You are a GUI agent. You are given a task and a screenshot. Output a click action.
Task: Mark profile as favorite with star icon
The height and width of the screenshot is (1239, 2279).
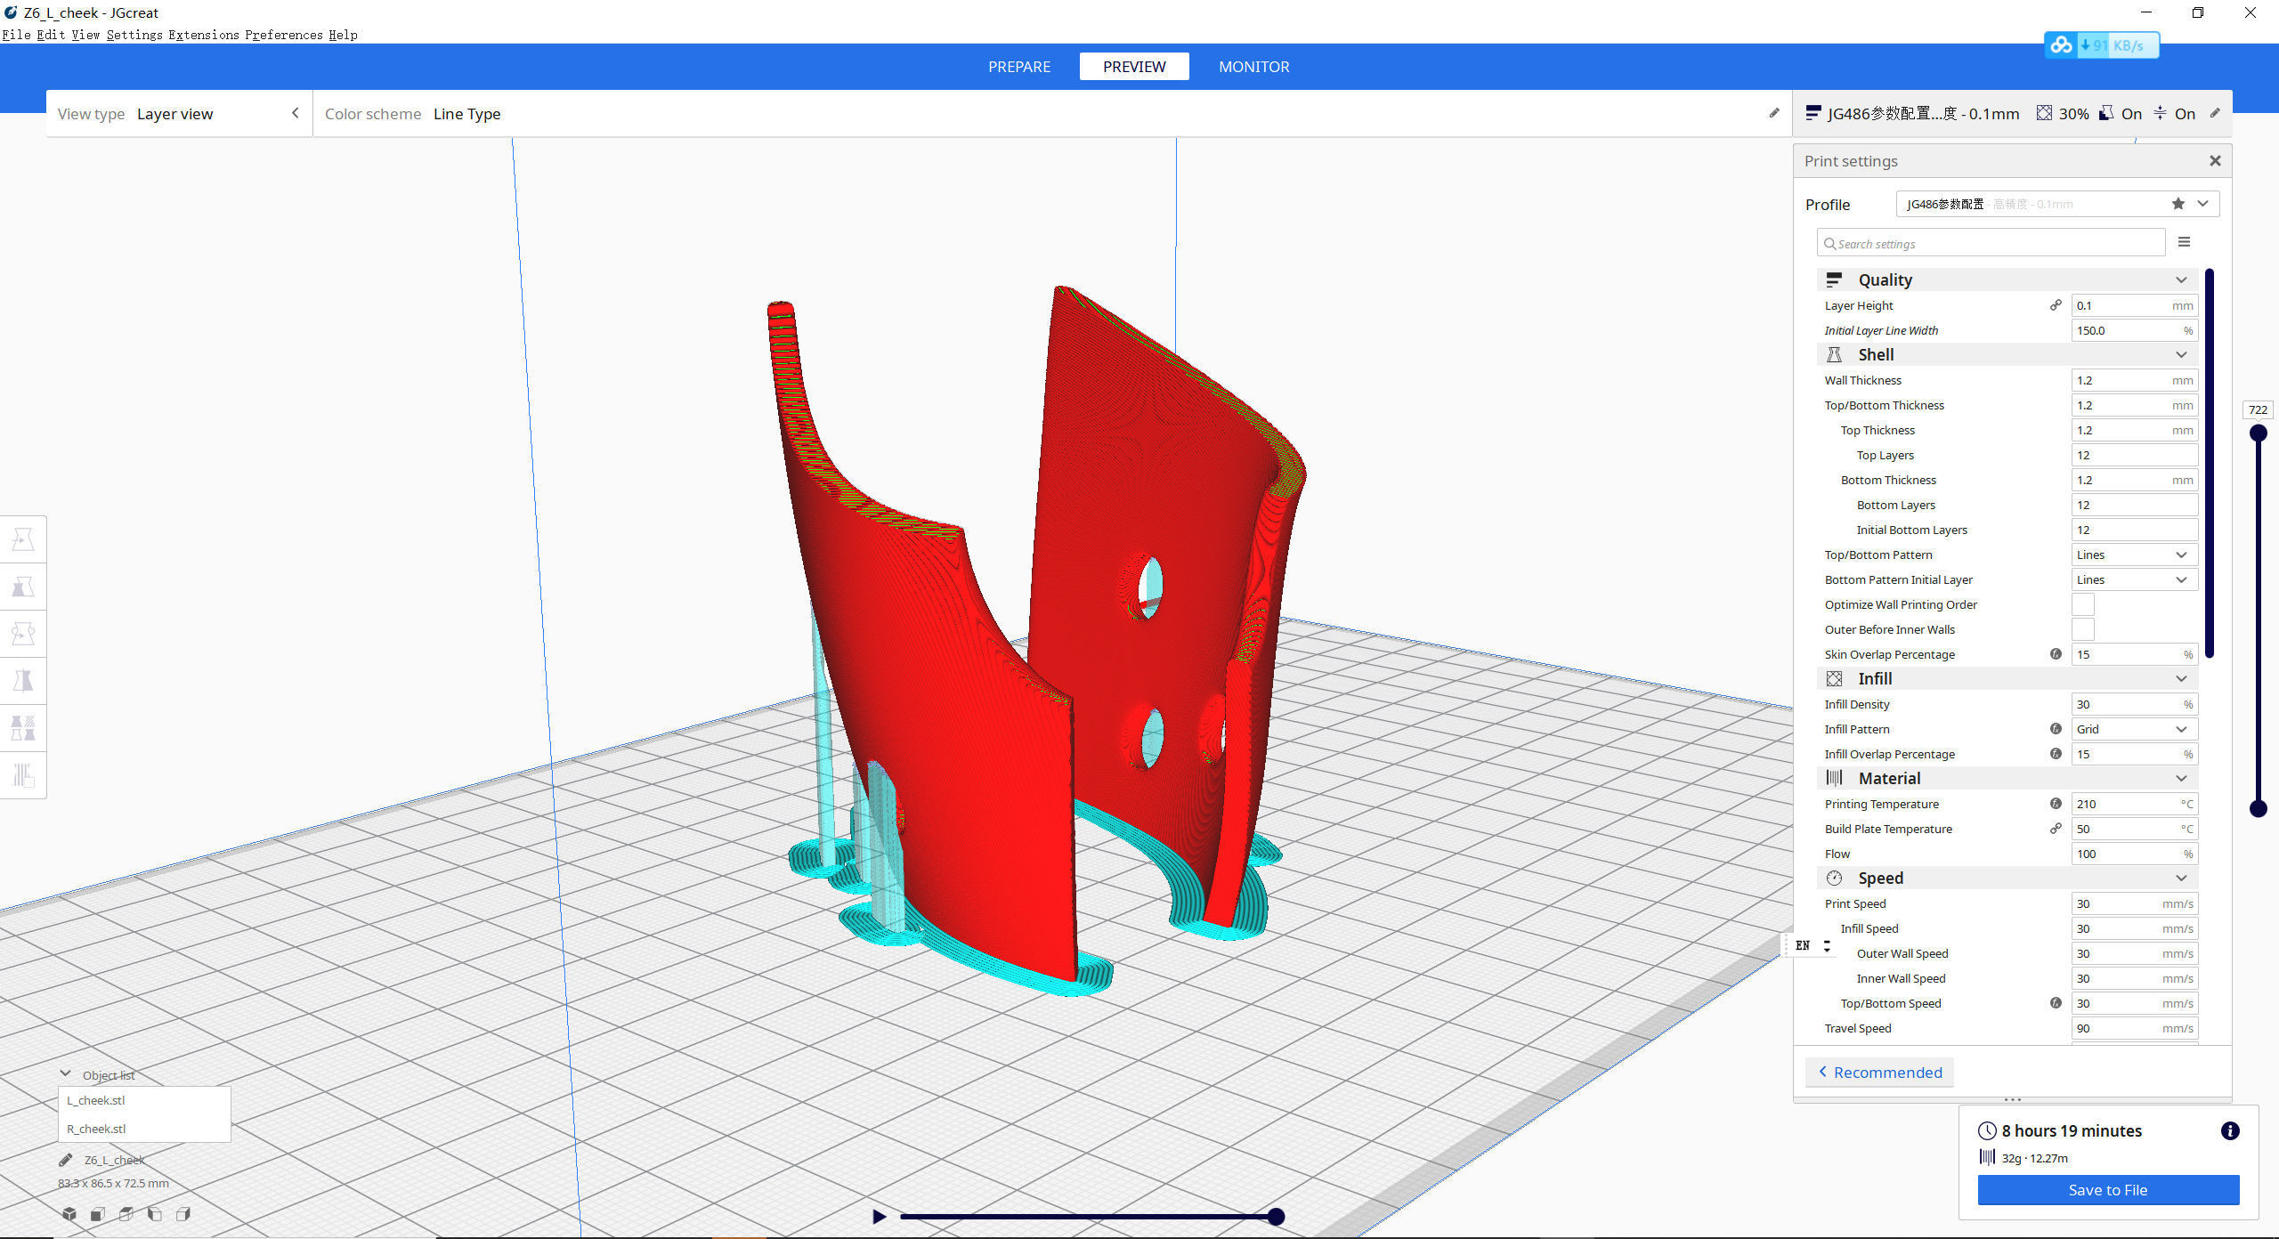tap(2178, 204)
